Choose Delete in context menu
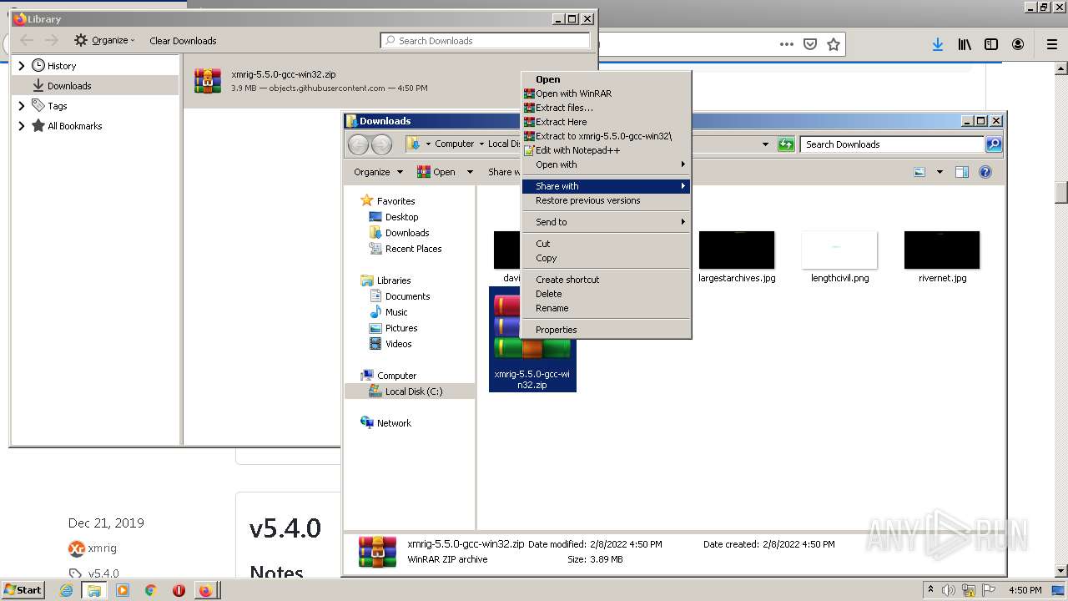 606,294
